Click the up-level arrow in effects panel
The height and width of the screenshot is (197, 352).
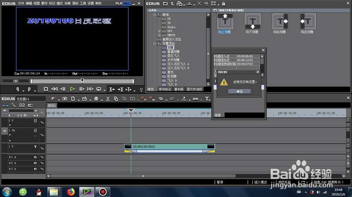[x=172, y=4]
